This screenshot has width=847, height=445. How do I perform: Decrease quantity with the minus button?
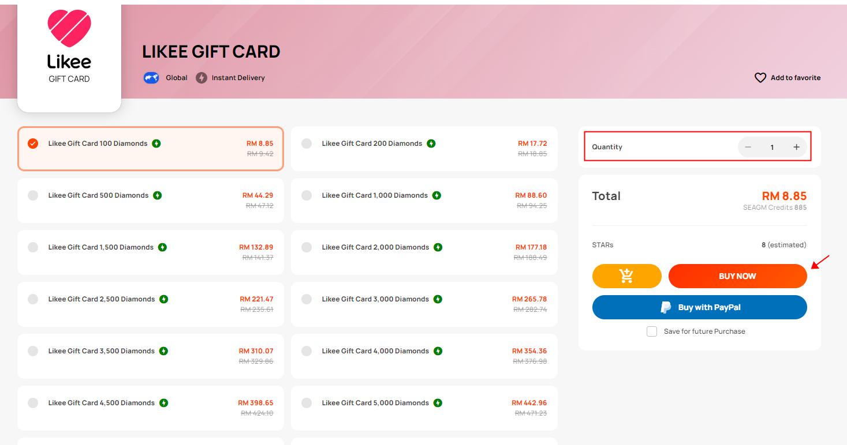point(748,147)
